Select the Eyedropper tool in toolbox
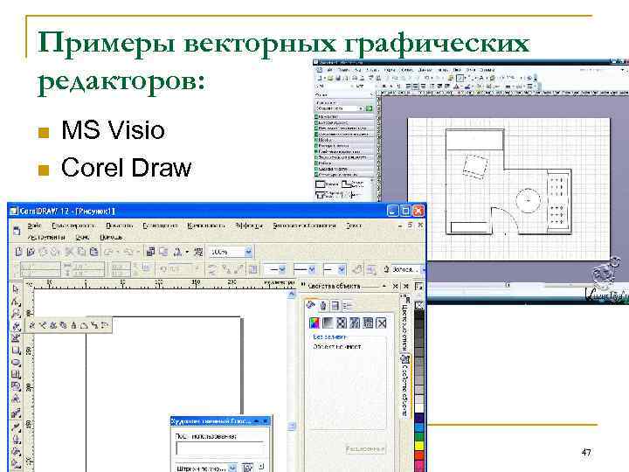The height and width of the screenshot is (472, 629). [16, 427]
